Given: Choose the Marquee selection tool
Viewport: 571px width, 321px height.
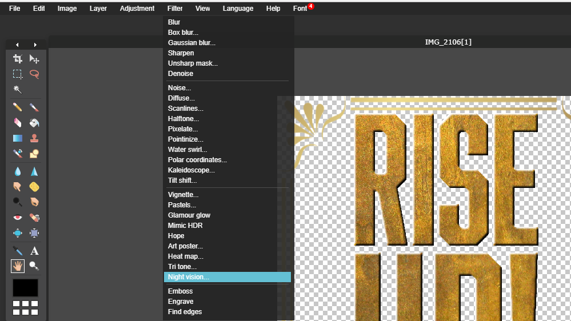Looking at the screenshot, I should click(x=18, y=74).
